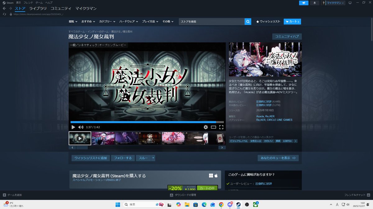Click ゲームを追加 at bottom left
The height and width of the screenshot is (209, 373).
[12, 195]
